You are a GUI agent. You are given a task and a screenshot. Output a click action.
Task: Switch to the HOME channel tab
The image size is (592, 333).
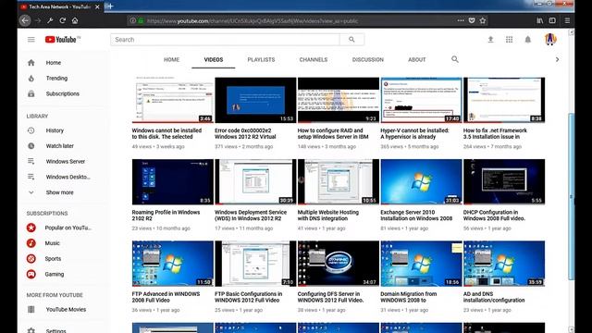(171, 59)
